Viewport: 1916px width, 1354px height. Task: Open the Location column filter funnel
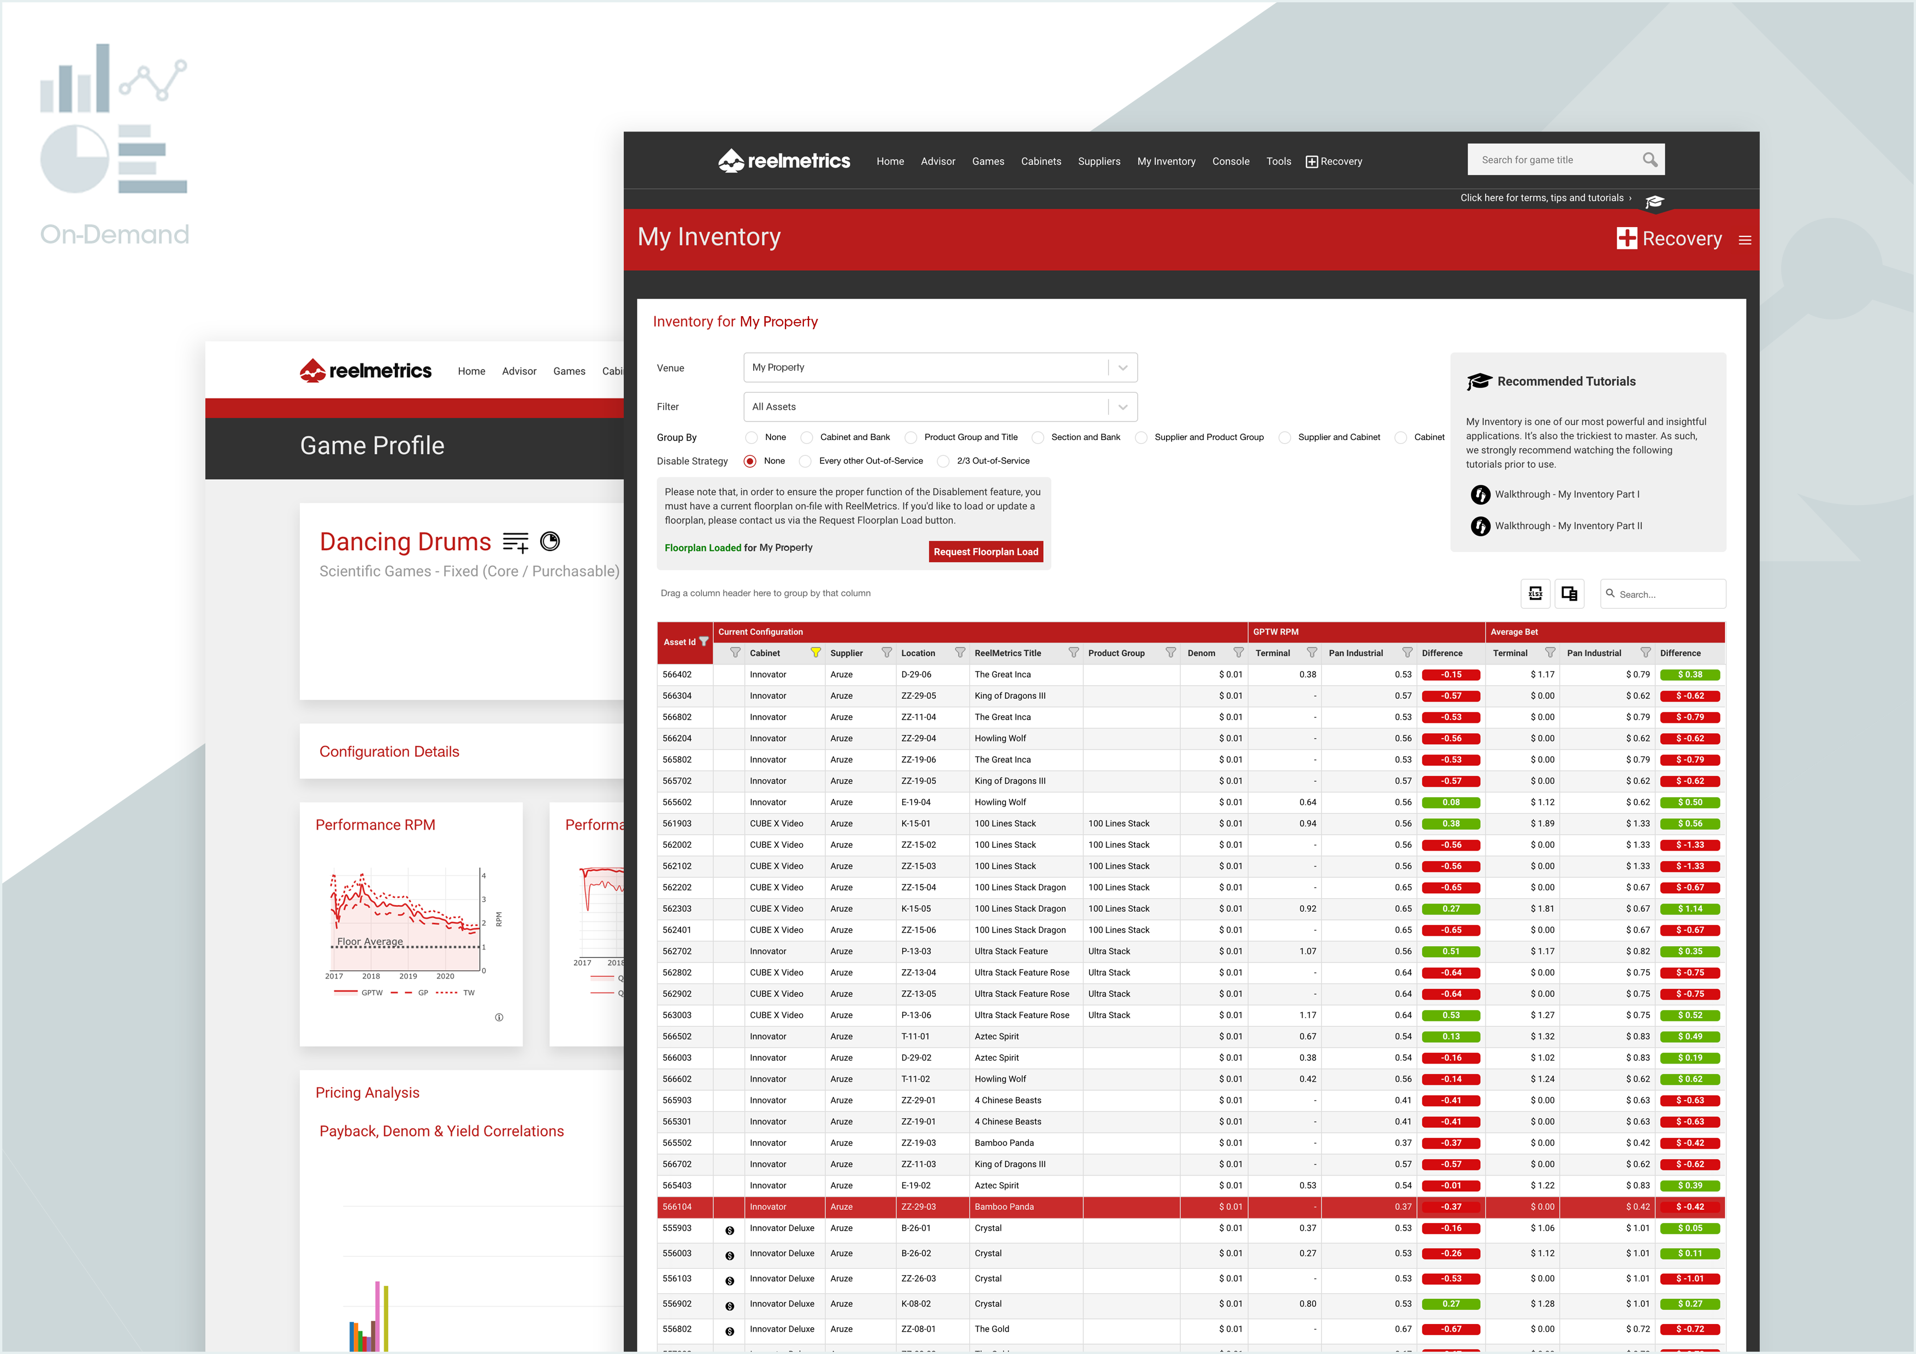point(960,652)
